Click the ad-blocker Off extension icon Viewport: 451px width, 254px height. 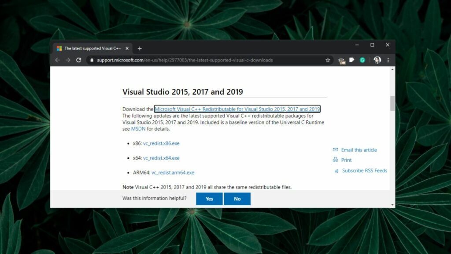click(x=342, y=60)
